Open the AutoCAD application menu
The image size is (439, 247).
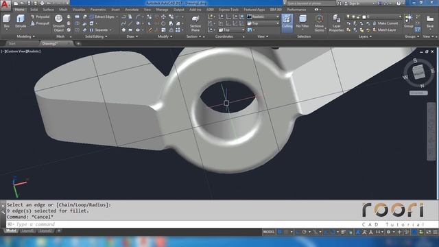[x=5, y=5]
